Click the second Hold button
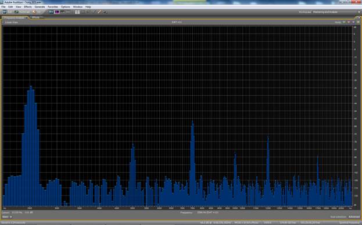Viewport: 362px width, 225px height. click(349, 22)
